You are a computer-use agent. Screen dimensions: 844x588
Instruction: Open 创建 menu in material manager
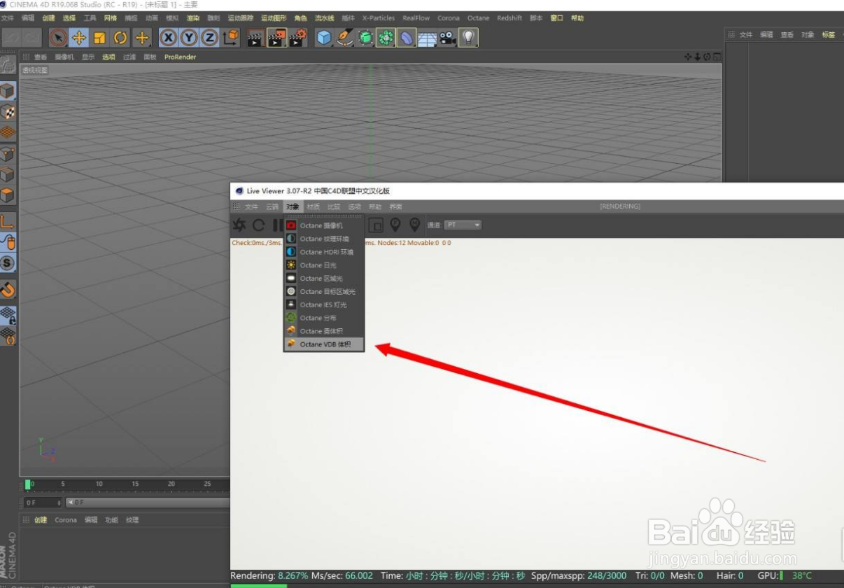click(41, 520)
